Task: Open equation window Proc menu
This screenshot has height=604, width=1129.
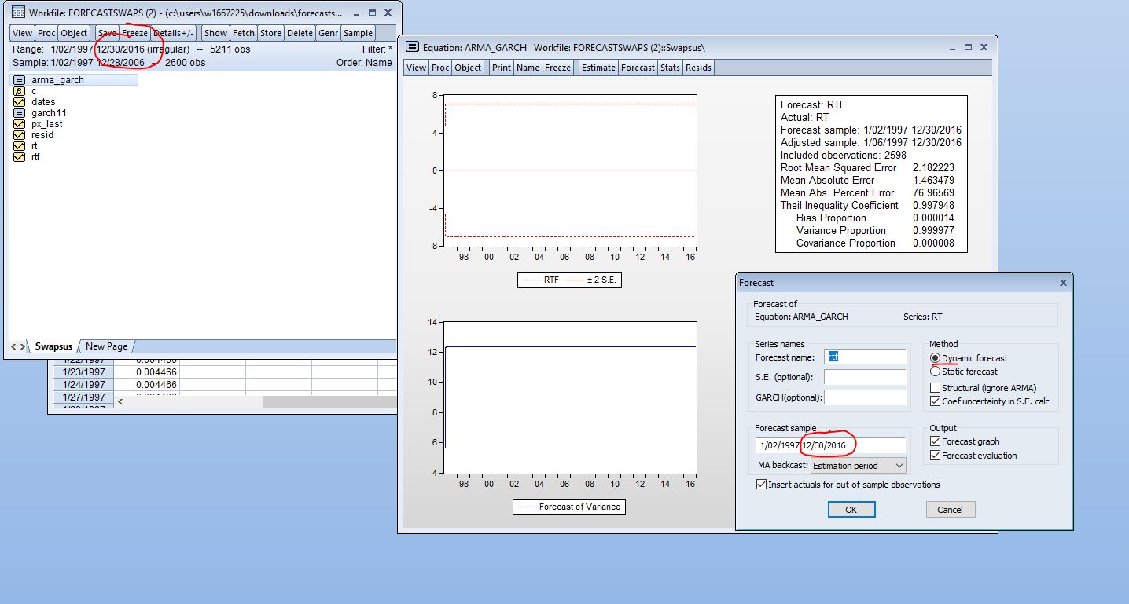Action: coord(441,68)
